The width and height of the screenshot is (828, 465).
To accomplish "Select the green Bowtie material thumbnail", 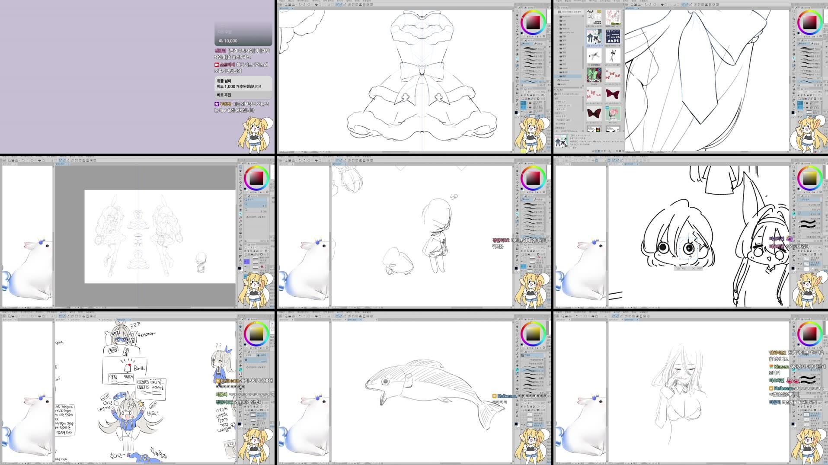I will pyautogui.click(x=594, y=75).
